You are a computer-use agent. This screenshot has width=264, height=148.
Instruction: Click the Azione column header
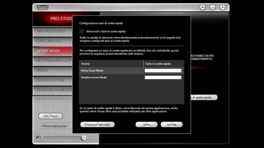coord(111,64)
